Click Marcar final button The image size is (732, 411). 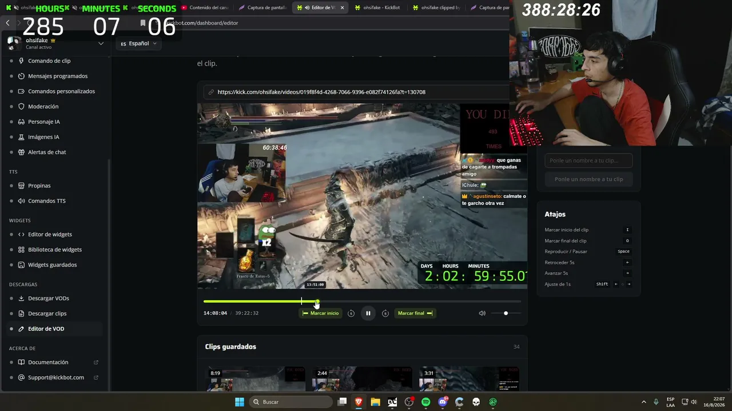click(415, 313)
